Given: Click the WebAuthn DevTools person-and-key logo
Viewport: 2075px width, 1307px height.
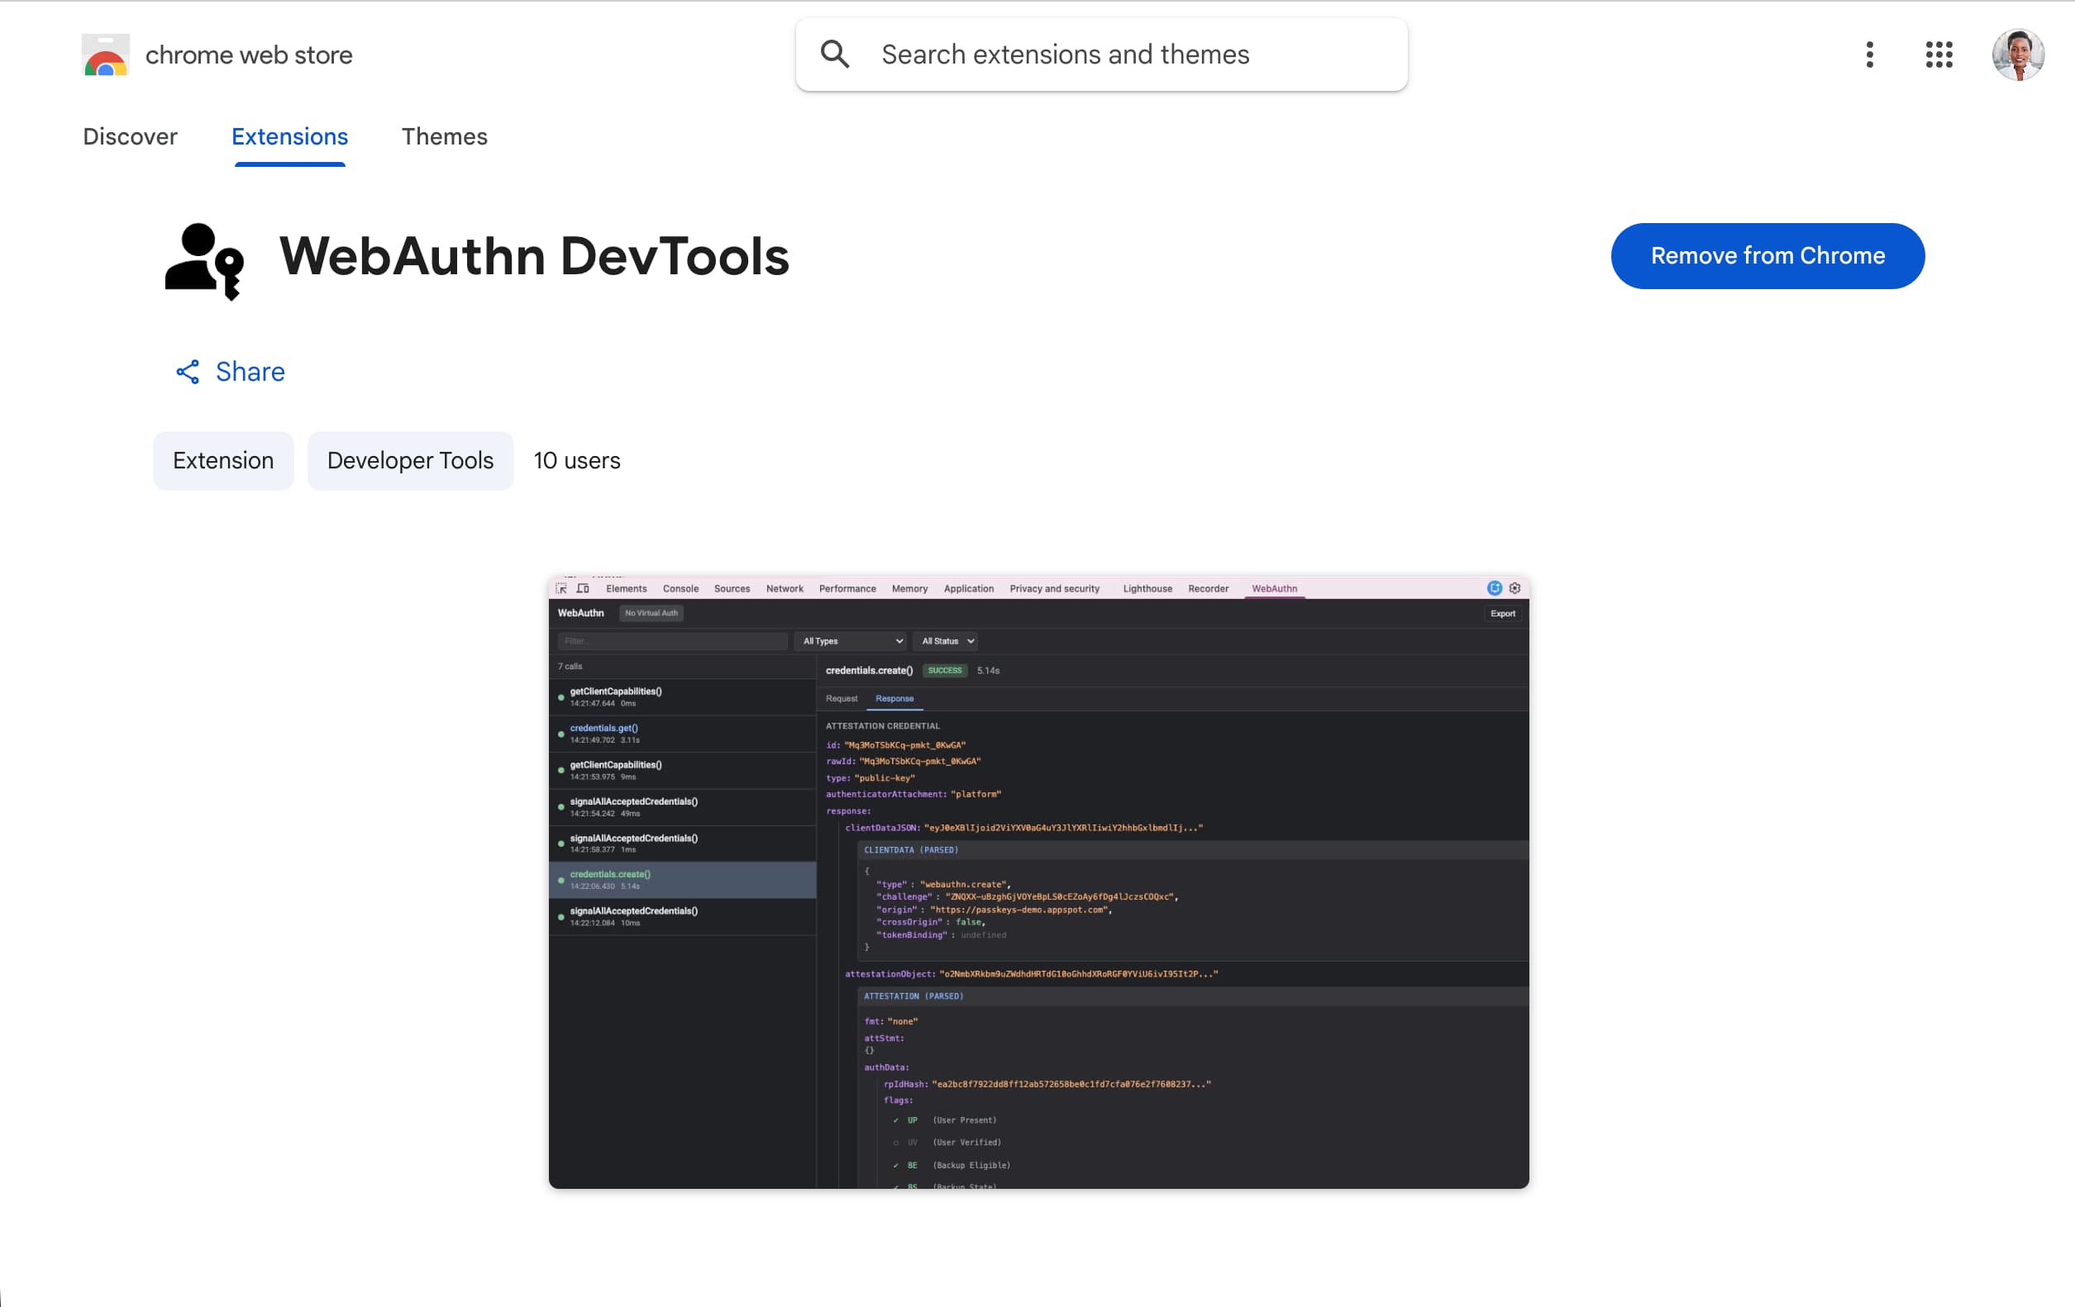Looking at the screenshot, I should click(206, 260).
